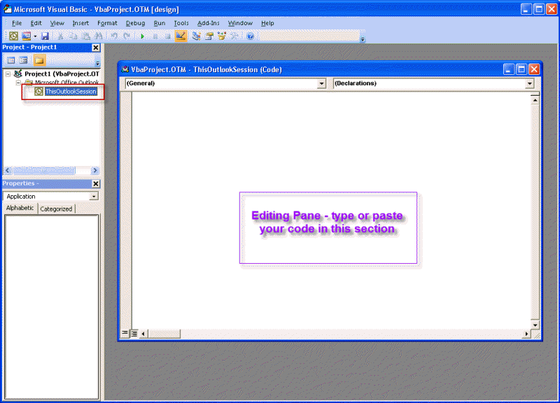
Task: Select the View Microsoft Outlook icon
Action: click(x=12, y=34)
